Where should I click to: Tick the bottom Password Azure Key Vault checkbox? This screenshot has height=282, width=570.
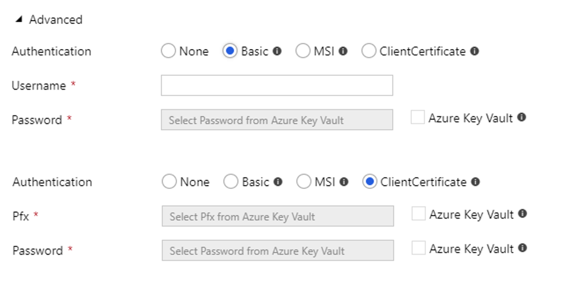point(419,248)
